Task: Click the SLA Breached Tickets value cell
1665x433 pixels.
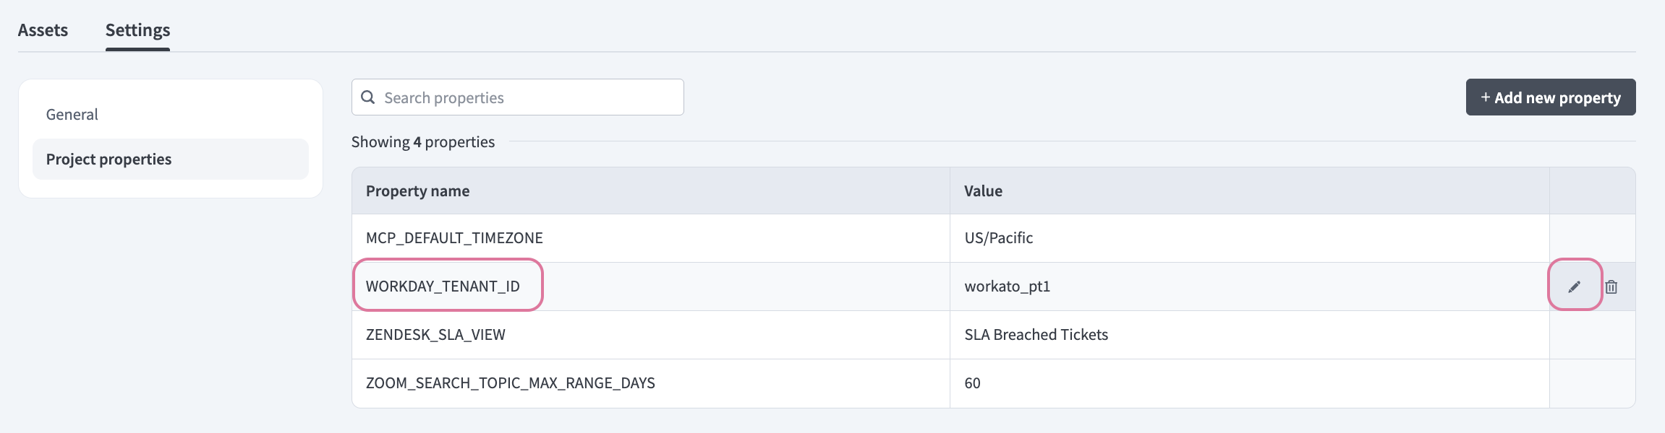Action: click(x=1036, y=335)
